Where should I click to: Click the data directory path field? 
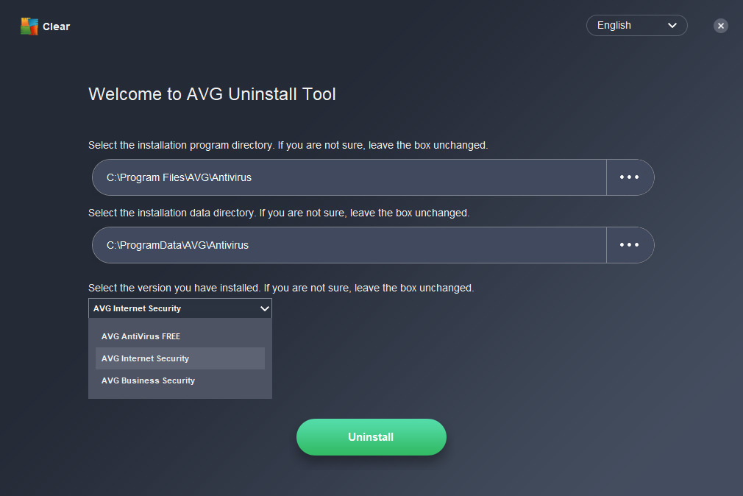pyautogui.click(x=349, y=245)
